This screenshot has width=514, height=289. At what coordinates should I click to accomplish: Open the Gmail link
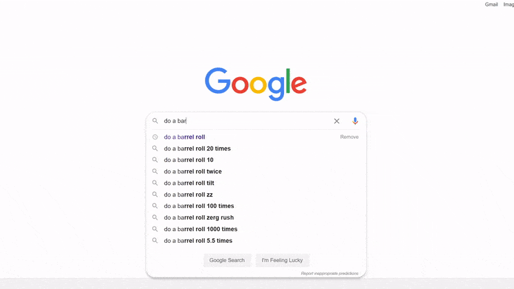coord(491,4)
